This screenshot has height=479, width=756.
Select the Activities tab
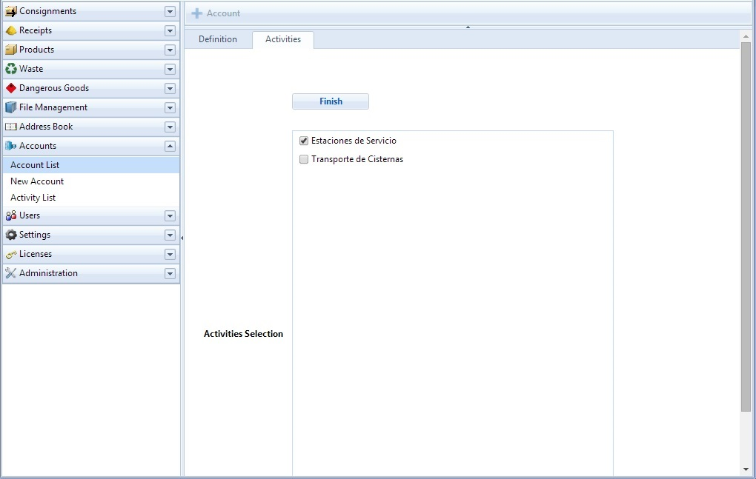[x=283, y=39]
